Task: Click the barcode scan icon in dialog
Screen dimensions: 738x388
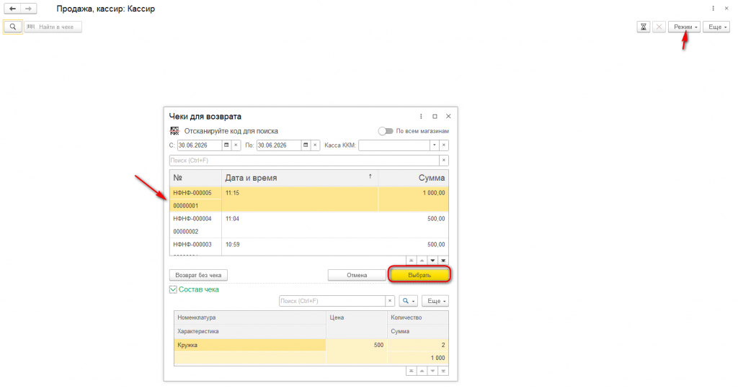Action: (174, 131)
